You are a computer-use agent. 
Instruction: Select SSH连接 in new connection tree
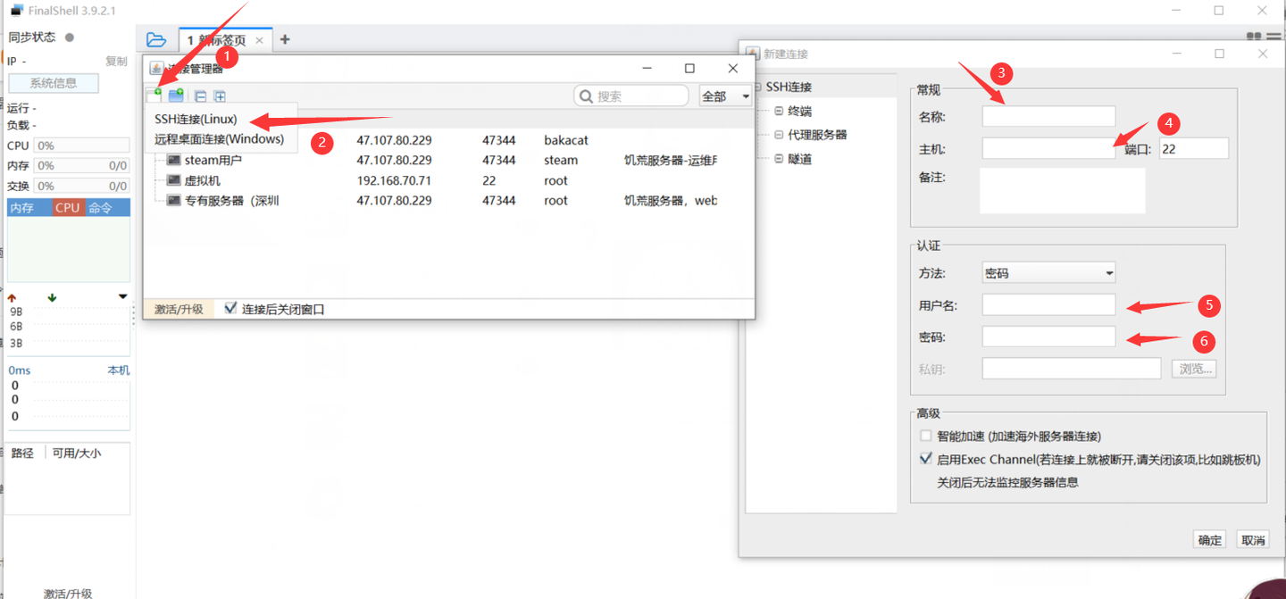(789, 87)
